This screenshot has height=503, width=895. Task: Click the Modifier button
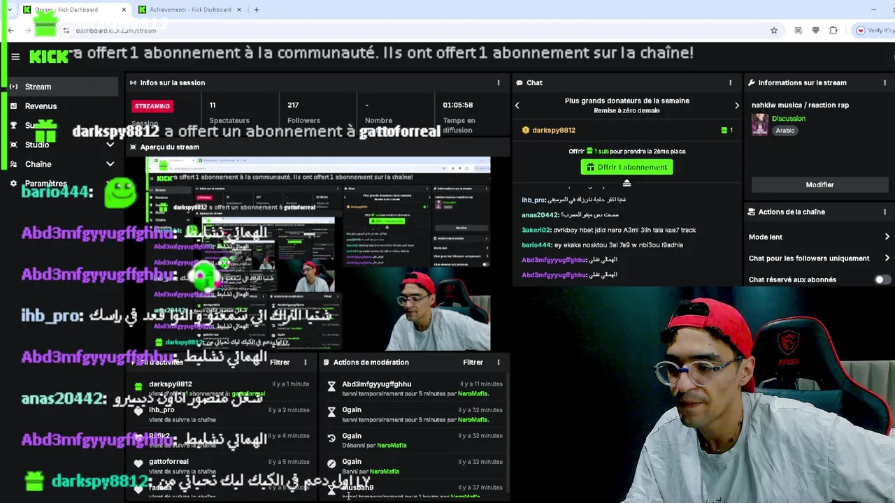tap(819, 184)
